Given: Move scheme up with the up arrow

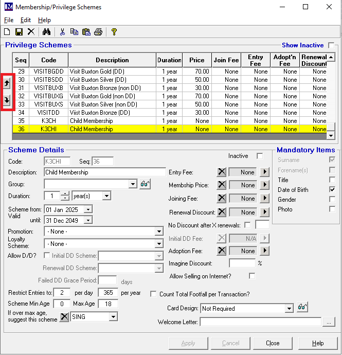Looking at the screenshot, I should 7,83.
